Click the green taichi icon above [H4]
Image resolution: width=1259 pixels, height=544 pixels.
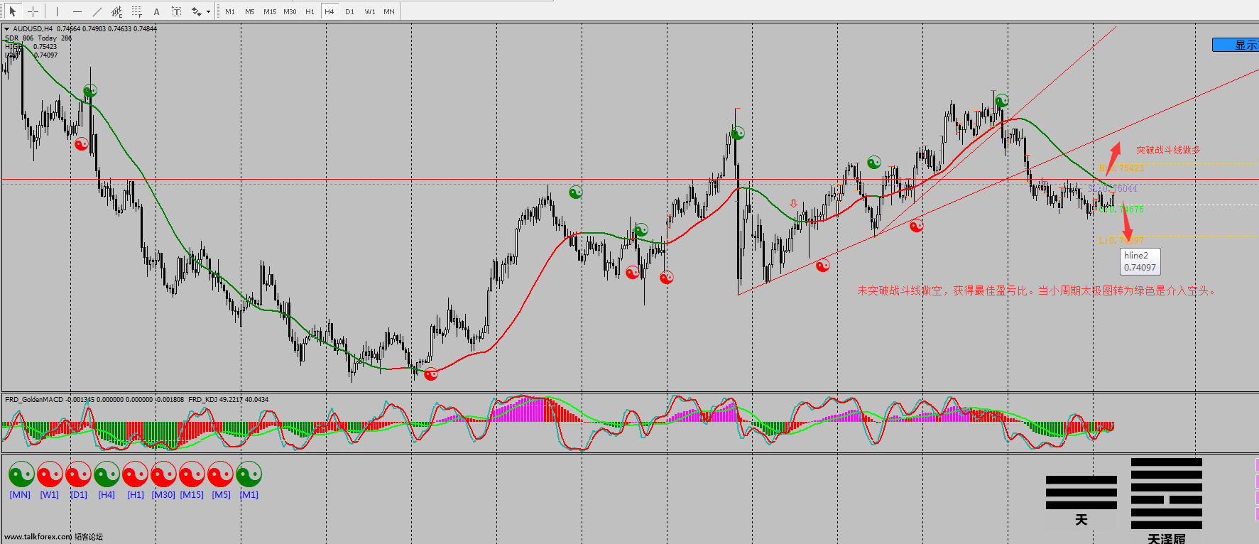(x=107, y=474)
